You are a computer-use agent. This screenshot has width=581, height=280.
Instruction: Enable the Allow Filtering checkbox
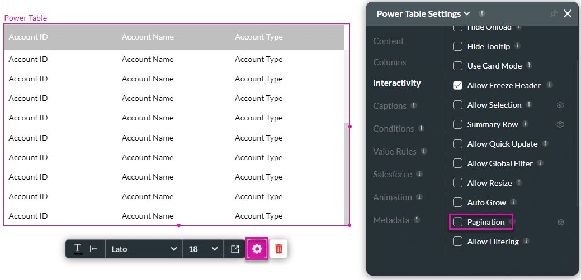457,242
